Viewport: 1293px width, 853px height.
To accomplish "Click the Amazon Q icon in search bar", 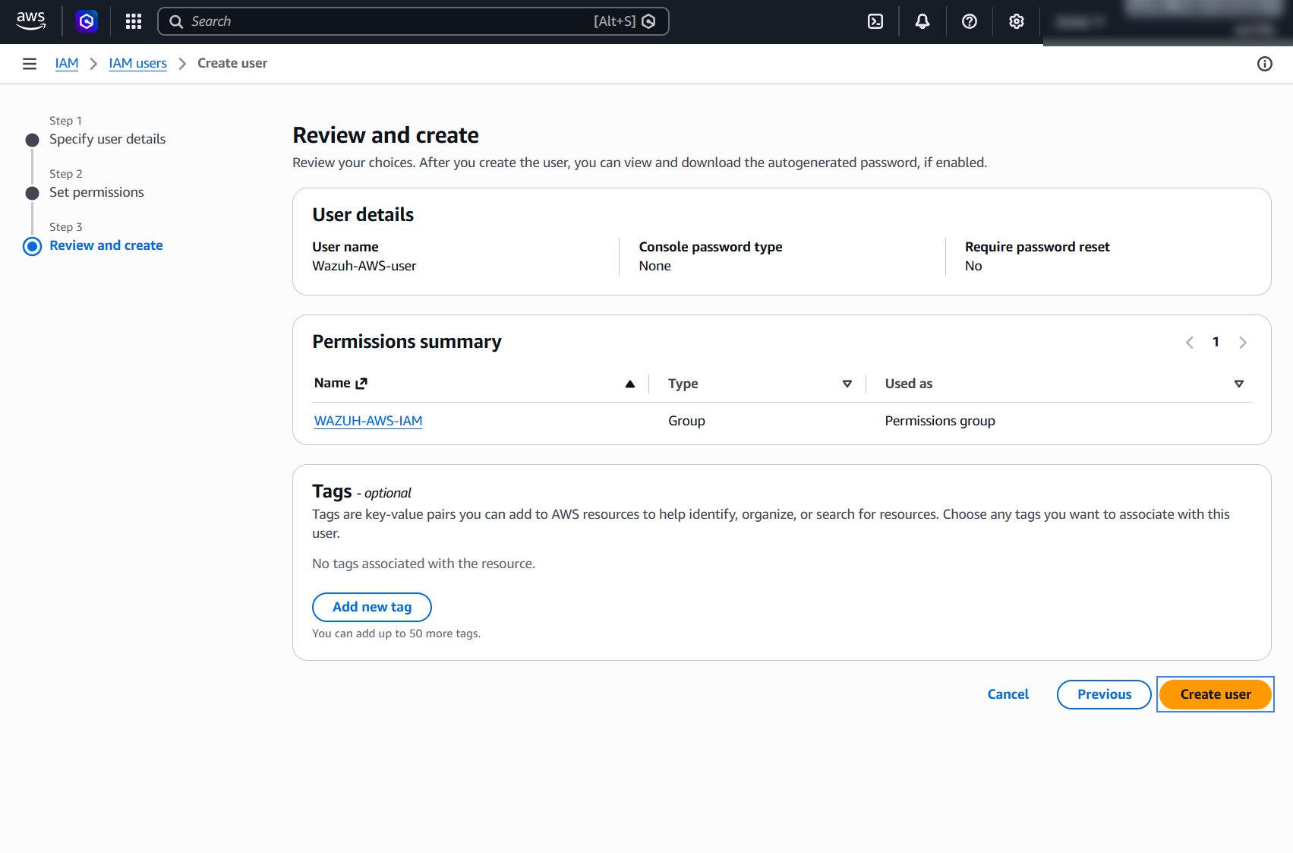I will tap(648, 21).
